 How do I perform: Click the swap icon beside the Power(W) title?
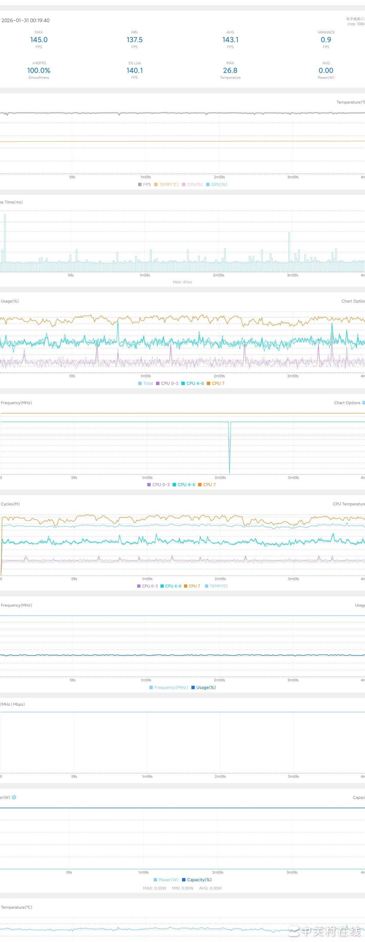coord(14,797)
